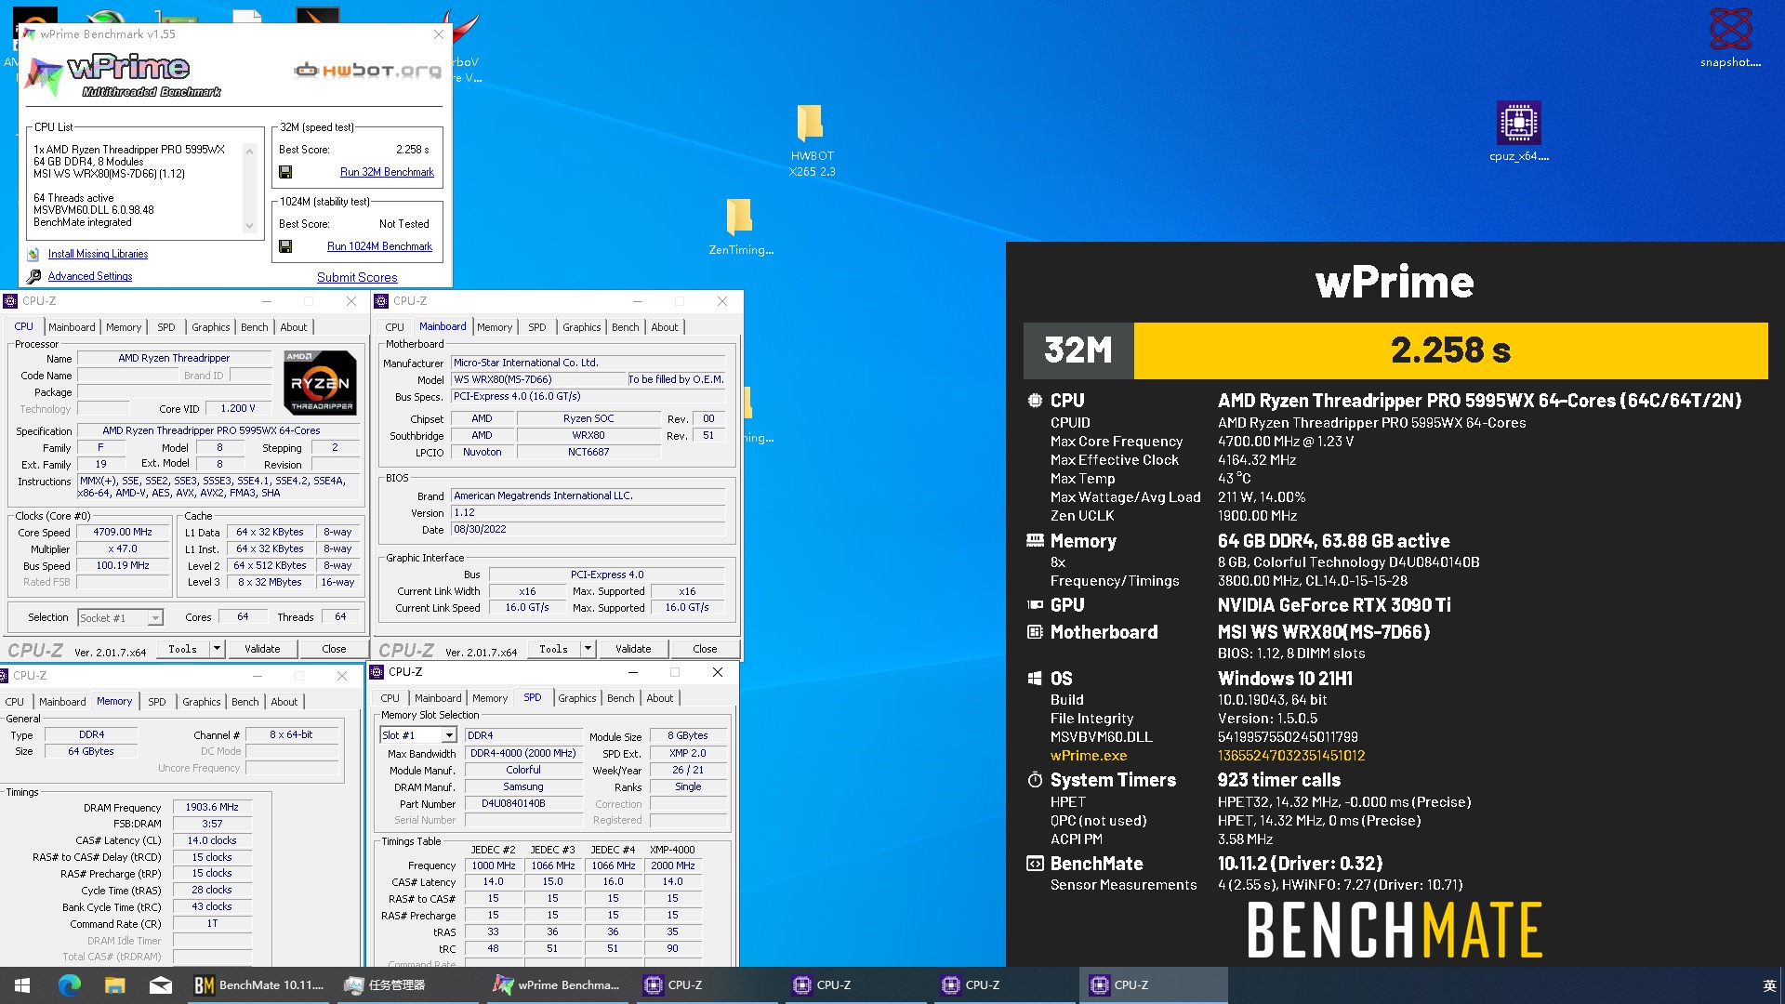Screen dimensions: 1785x1004
Task: Click the save icon for 1024M score
Action: (285, 246)
